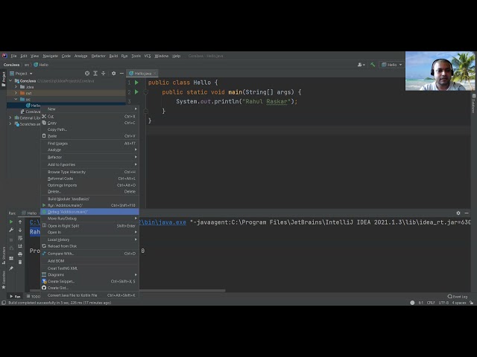Image resolution: width=477 pixels, height=357 pixels.
Task: Expand the External Libraries node
Action: (10, 118)
